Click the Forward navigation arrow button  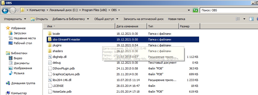coord(13,11)
